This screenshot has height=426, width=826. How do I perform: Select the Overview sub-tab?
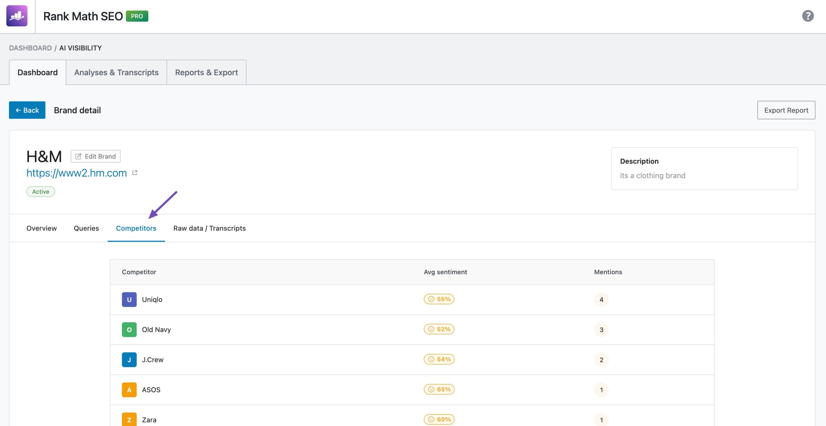tap(42, 228)
